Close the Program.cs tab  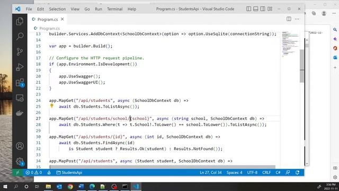pyautogui.click(x=63, y=19)
